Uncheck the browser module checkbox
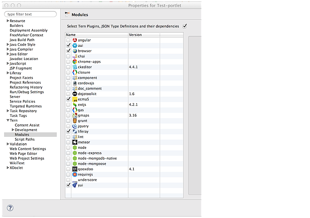The height and width of the screenshot is (218, 310). coord(68,51)
